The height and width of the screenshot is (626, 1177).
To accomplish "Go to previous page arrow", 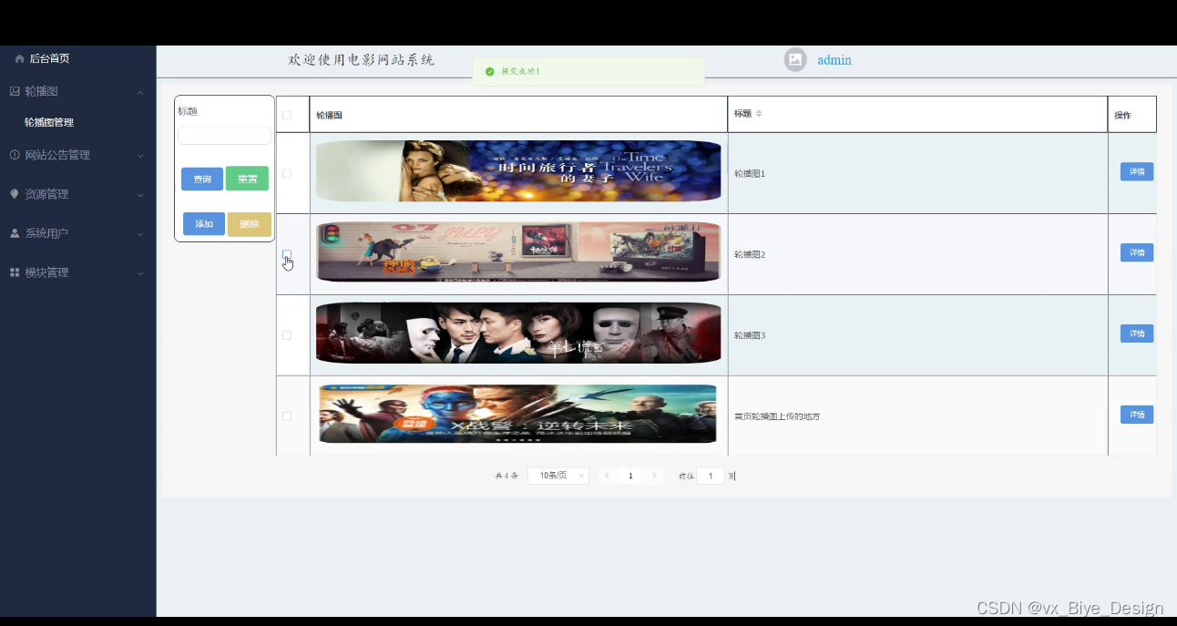I will pos(607,476).
